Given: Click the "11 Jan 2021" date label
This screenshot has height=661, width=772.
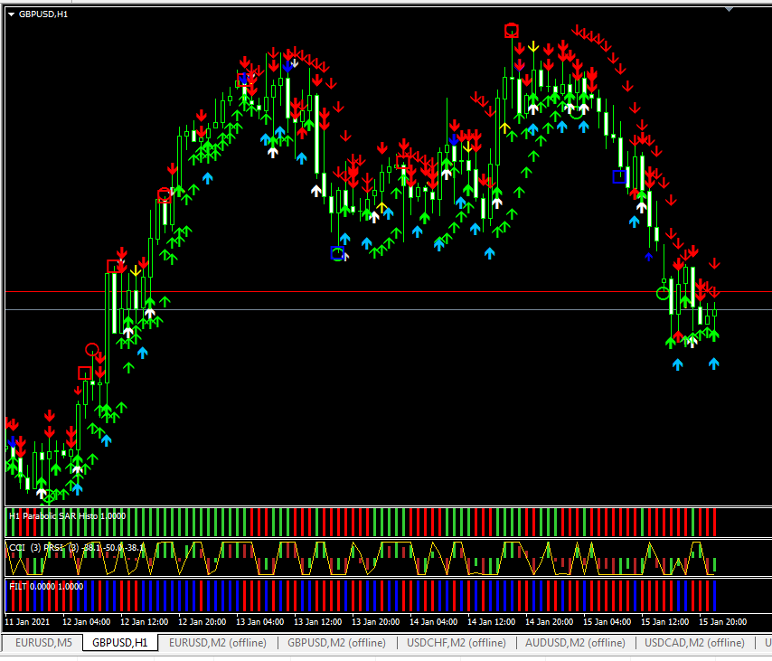Looking at the screenshot, I should pyautogui.click(x=27, y=621).
